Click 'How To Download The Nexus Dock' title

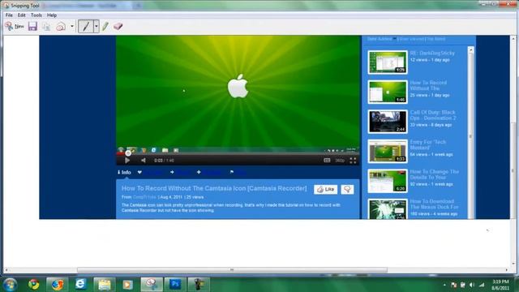click(x=434, y=204)
